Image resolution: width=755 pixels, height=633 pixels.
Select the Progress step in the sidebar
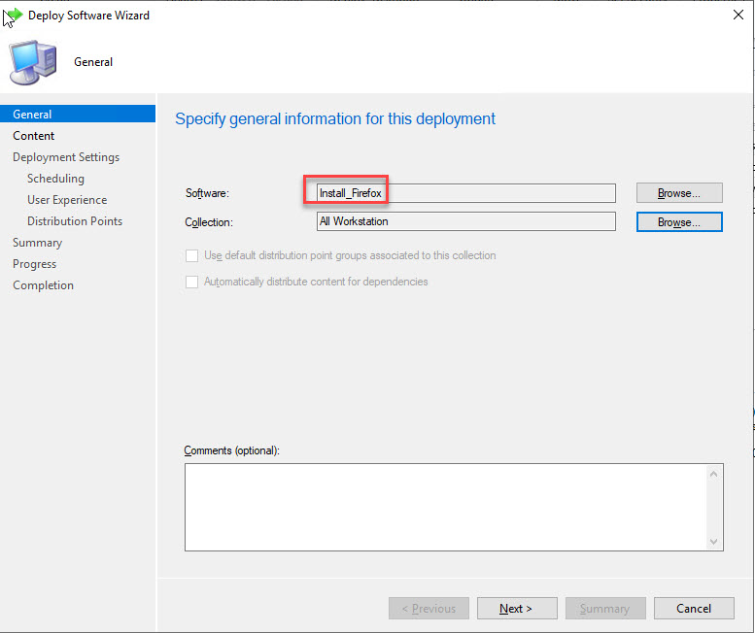(x=34, y=264)
